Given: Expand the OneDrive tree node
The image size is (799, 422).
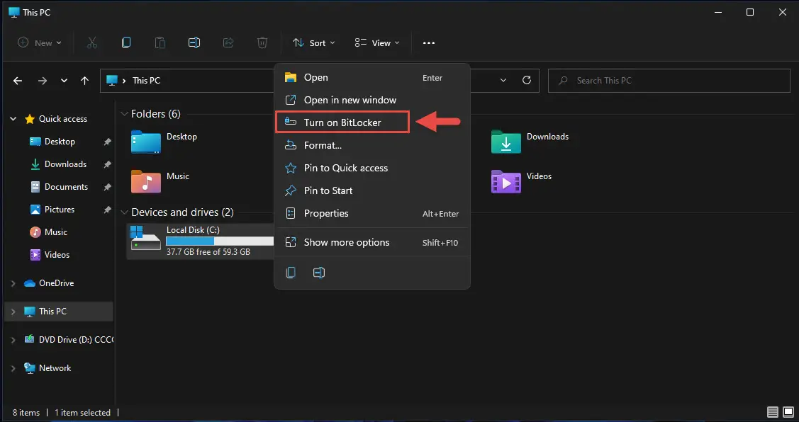Looking at the screenshot, I should tap(13, 283).
